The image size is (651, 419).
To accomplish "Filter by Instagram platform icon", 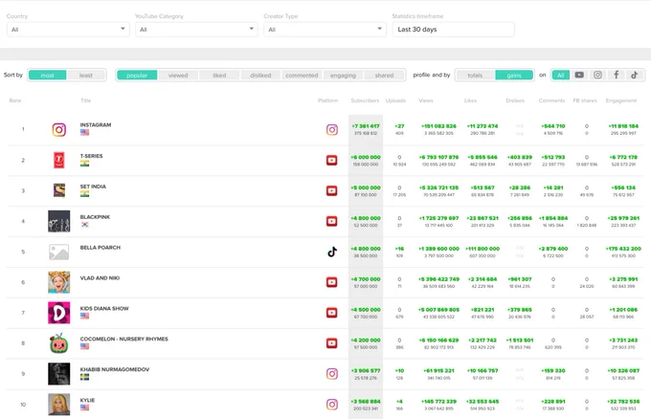I will 597,75.
